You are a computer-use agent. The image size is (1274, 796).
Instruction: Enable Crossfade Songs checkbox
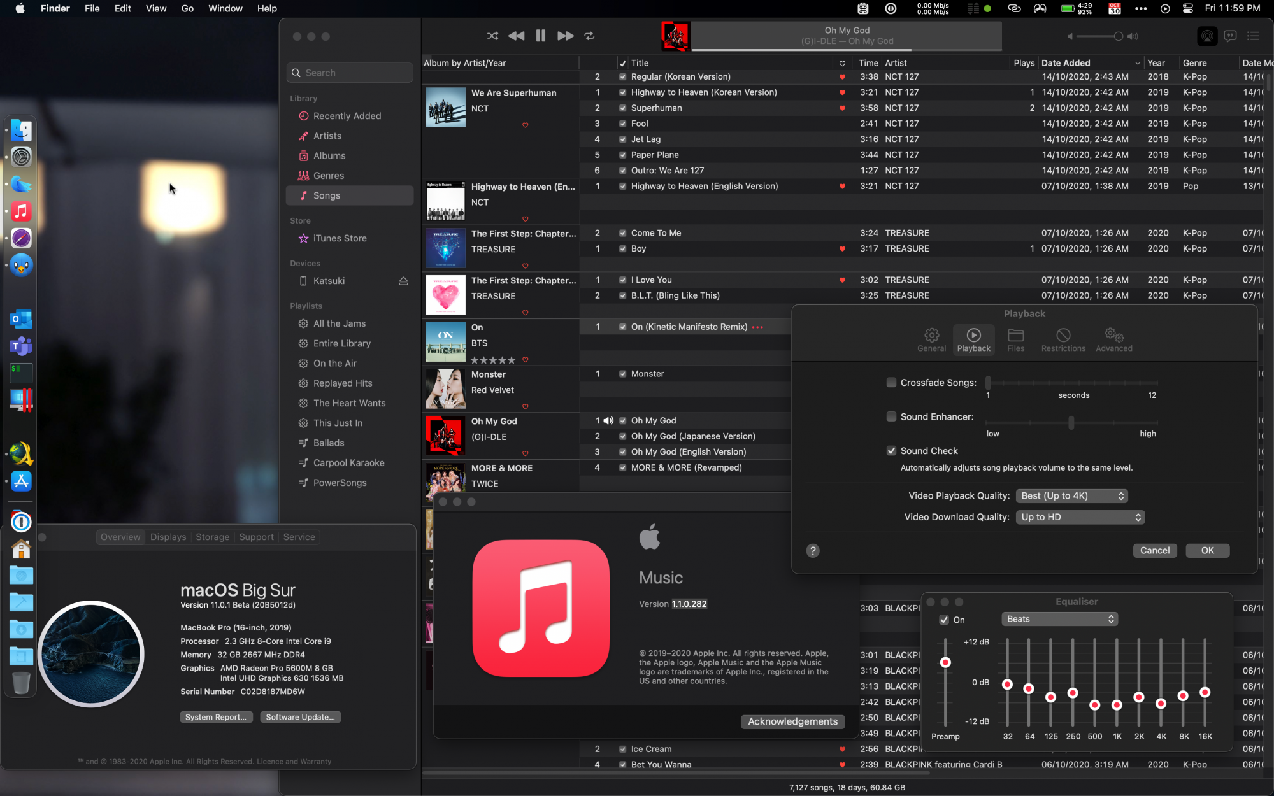[x=891, y=383]
